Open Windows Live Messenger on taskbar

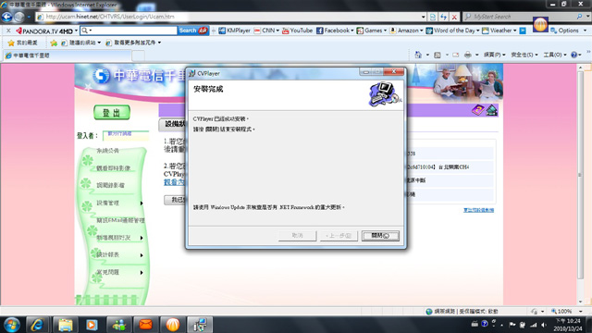point(119,325)
